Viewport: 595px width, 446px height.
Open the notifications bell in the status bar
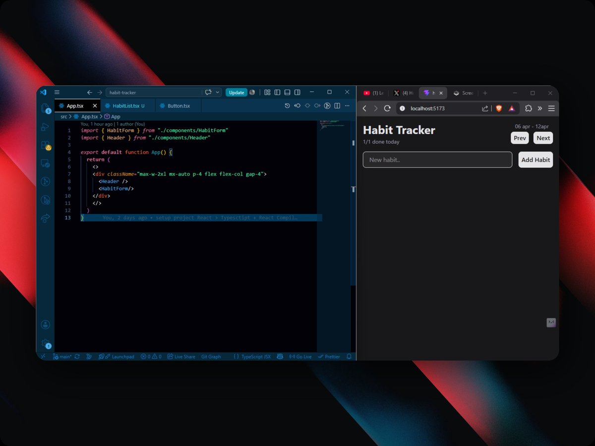pos(349,356)
